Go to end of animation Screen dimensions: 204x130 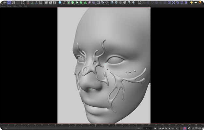[x=177, y=128]
